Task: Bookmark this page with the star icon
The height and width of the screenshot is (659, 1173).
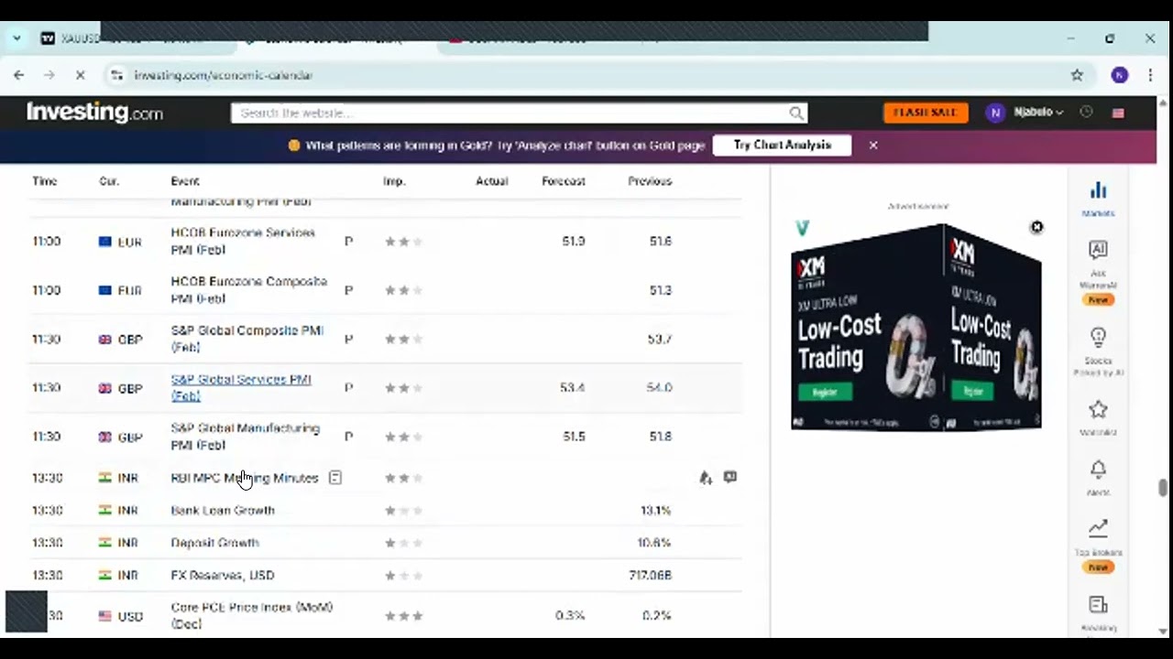Action: [x=1077, y=75]
